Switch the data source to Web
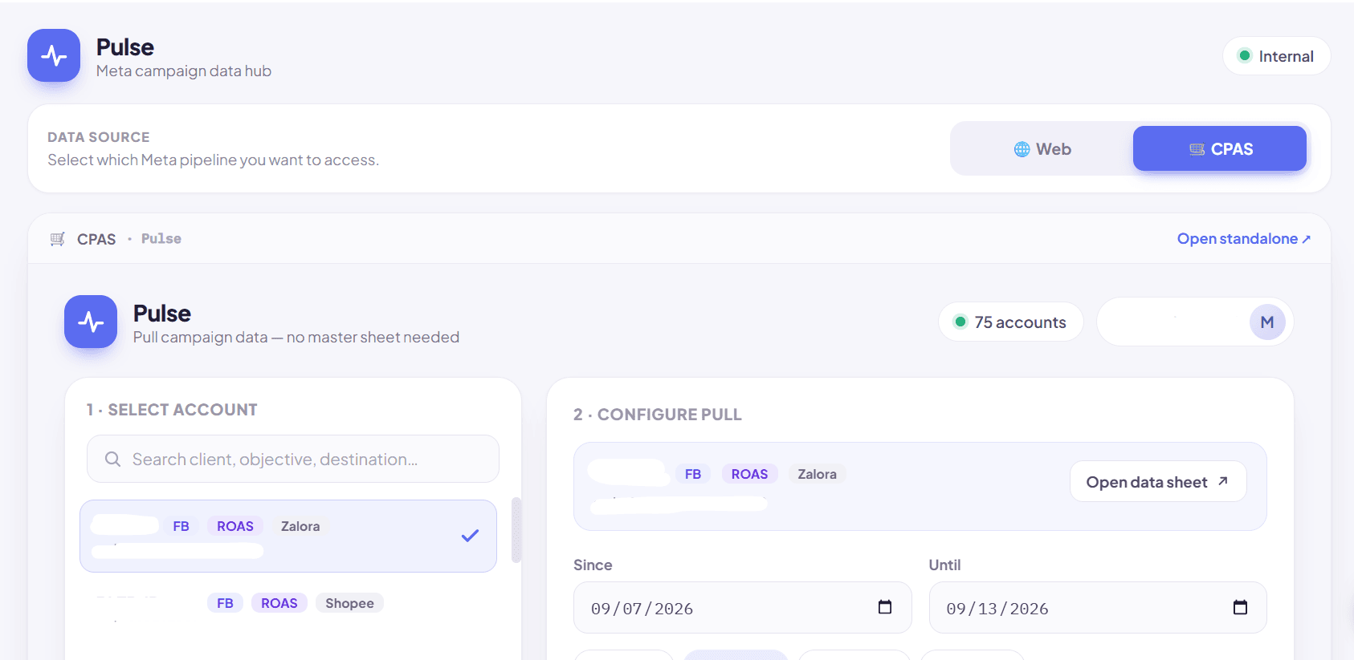 pos(1042,149)
